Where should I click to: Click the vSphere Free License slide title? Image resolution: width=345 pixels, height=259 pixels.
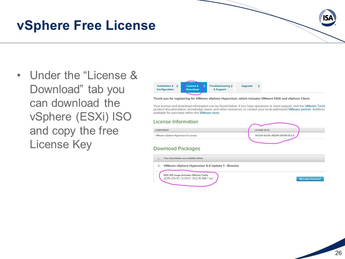pos(86,25)
